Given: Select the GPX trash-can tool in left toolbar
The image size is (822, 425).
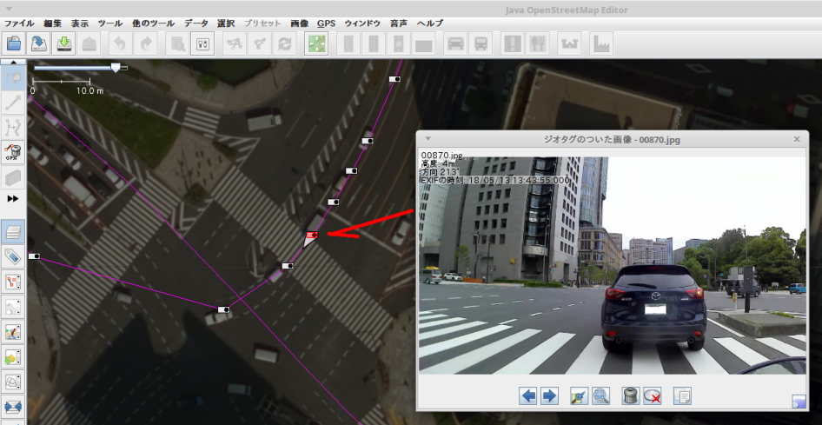Looking at the screenshot, I should click(14, 152).
